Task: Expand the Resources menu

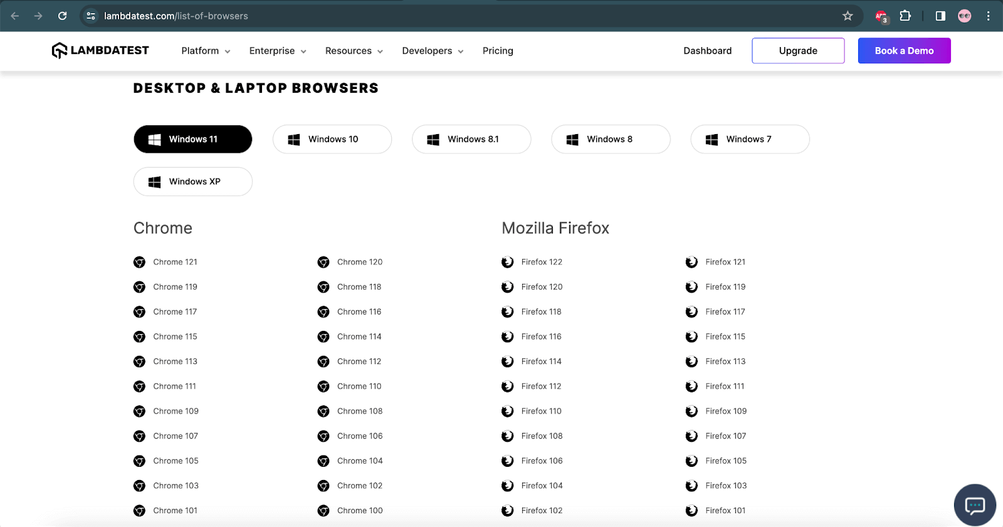Action: click(354, 51)
